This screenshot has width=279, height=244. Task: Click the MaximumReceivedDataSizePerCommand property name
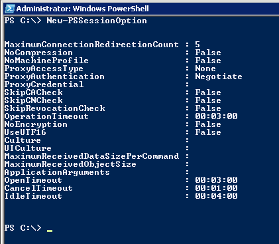tap(91, 156)
